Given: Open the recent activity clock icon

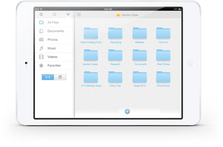Looking at the screenshot, I should (55, 14).
